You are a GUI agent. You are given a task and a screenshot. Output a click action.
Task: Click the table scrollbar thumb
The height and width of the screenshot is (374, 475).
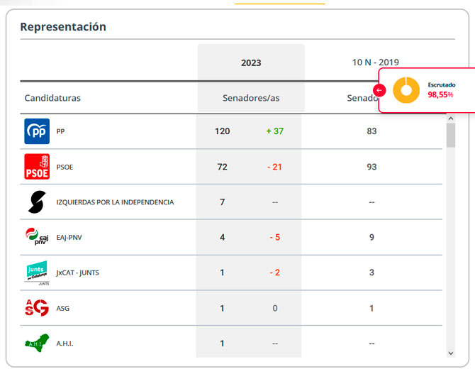[x=451, y=136]
